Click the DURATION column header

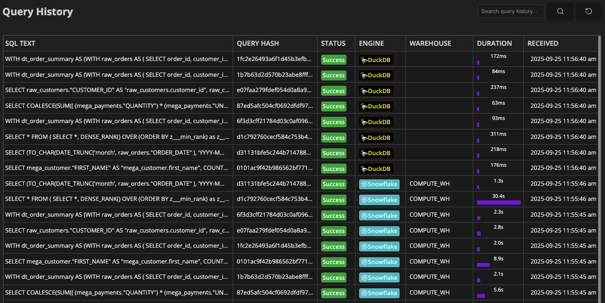point(494,44)
